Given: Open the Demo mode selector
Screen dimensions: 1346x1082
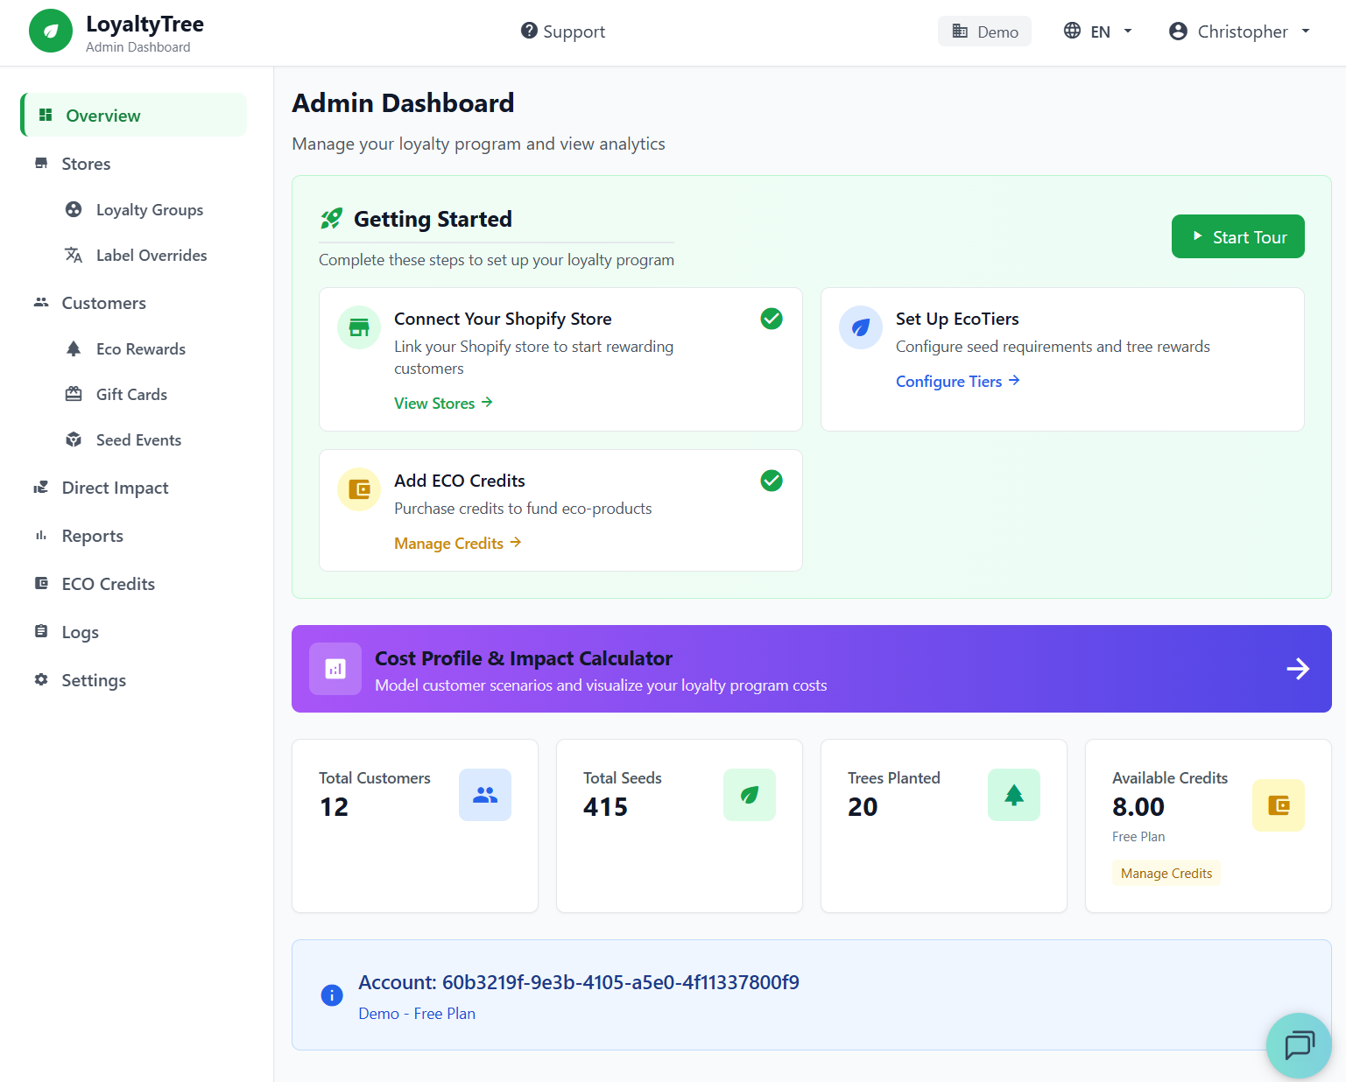Looking at the screenshot, I should tap(984, 31).
